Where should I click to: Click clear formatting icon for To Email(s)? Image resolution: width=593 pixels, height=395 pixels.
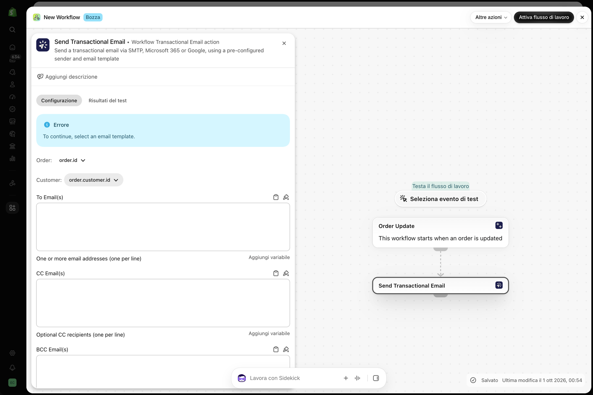point(286,197)
